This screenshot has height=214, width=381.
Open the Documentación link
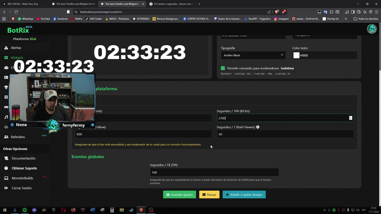pos(24,158)
